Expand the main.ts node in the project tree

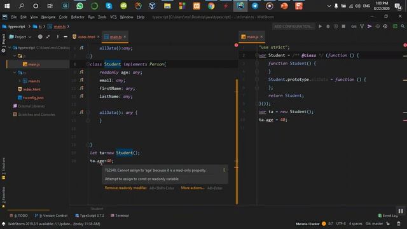[x=20, y=81]
